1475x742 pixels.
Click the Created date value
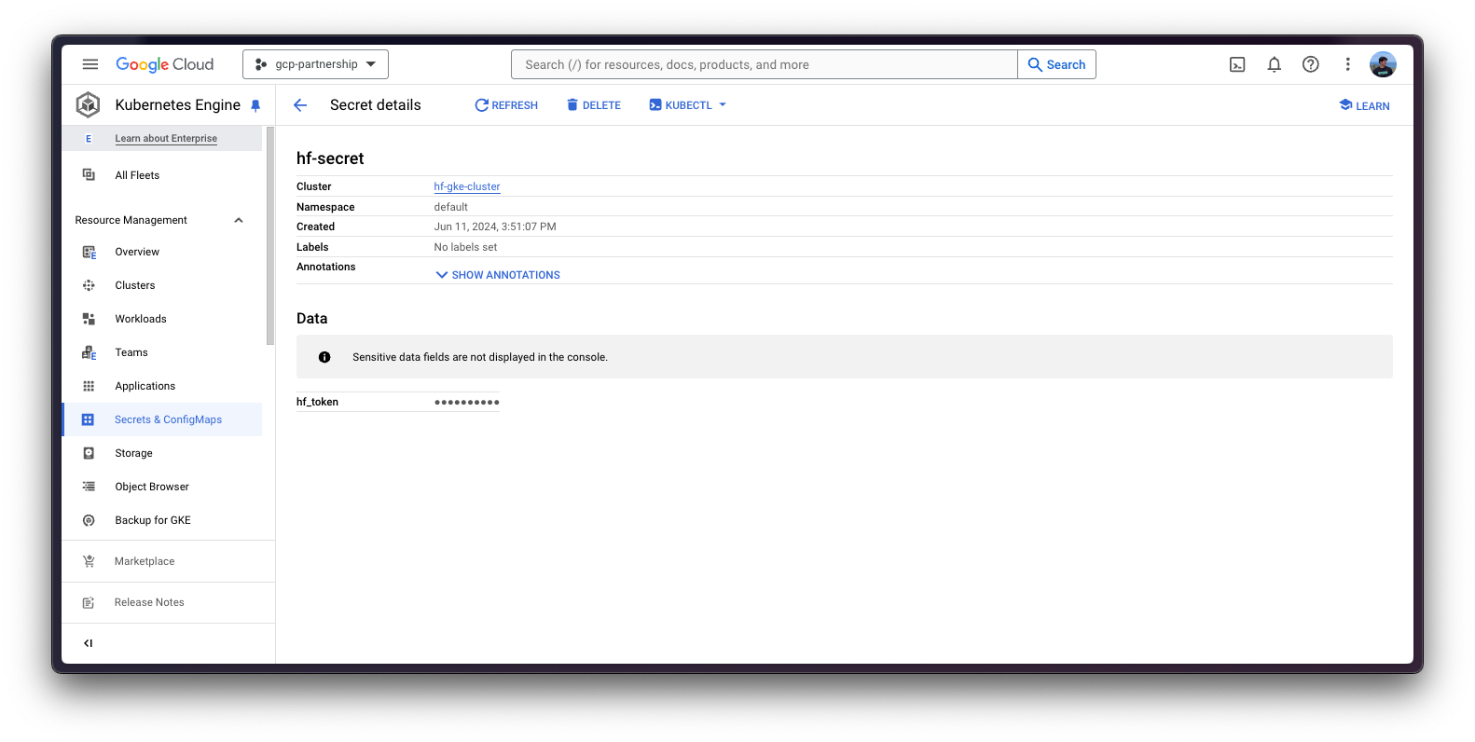pyautogui.click(x=495, y=227)
